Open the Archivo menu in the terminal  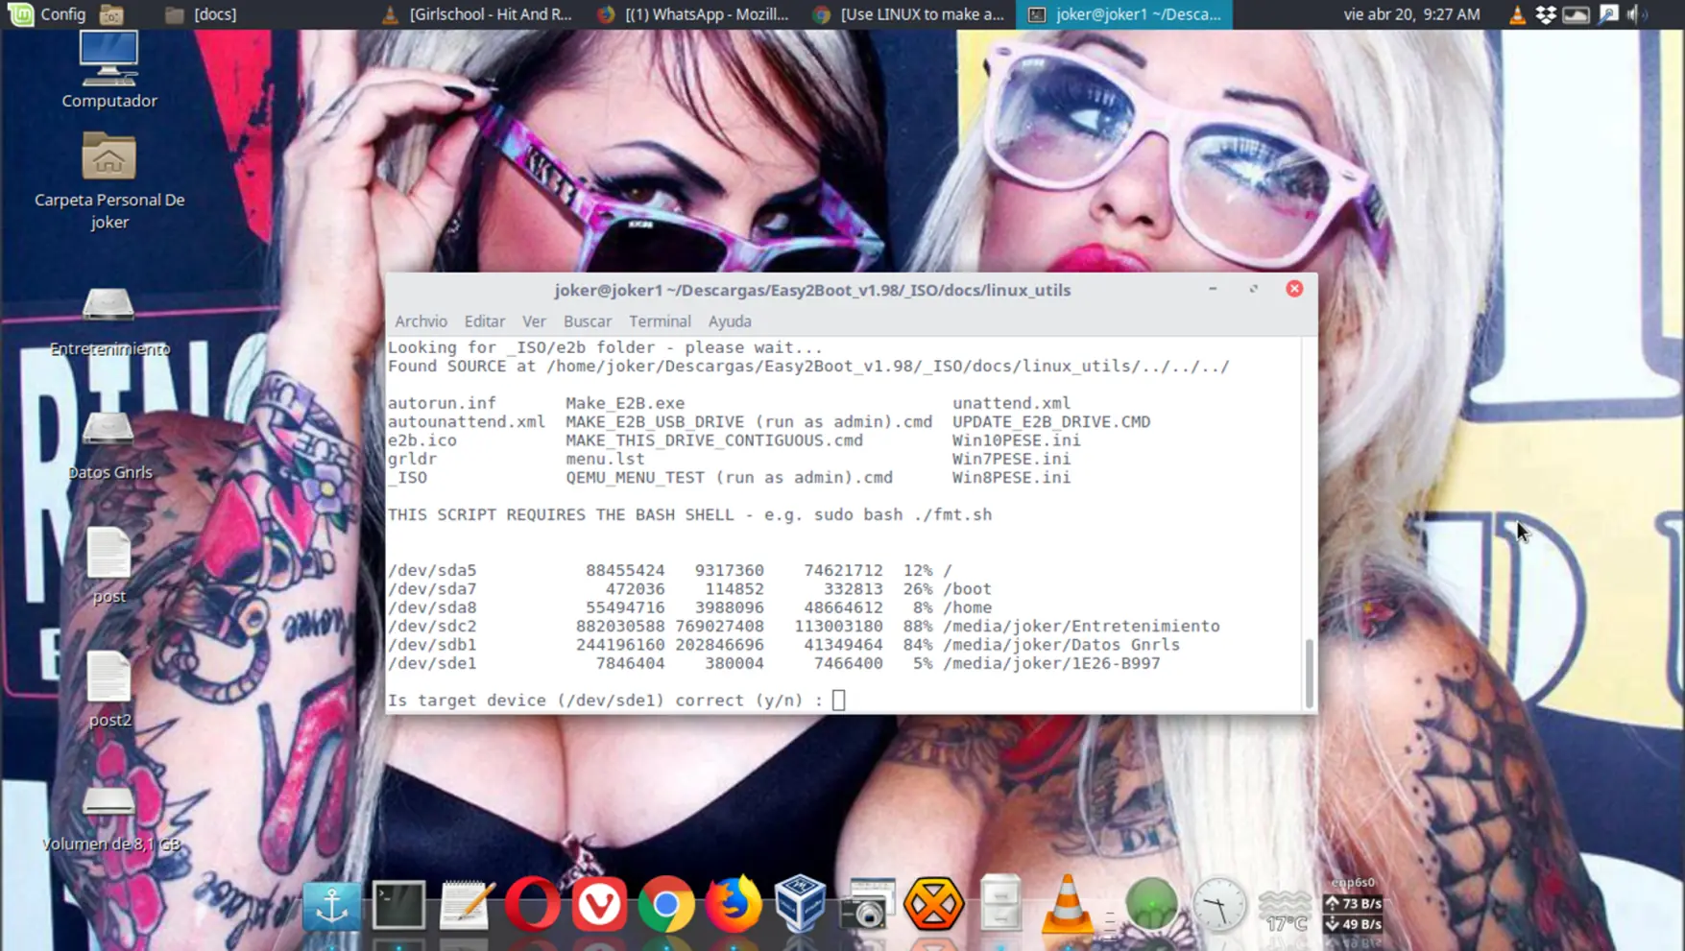click(421, 321)
